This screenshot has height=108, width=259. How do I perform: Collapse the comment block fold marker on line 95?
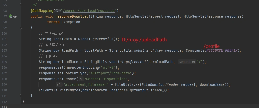coord(21,5)
